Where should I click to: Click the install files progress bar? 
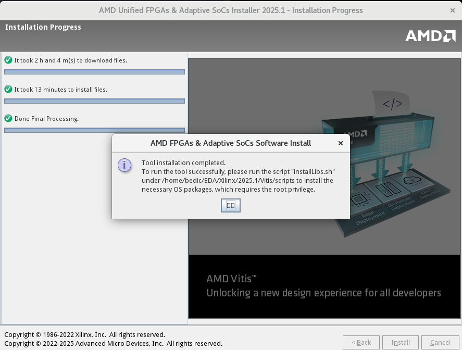coord(94,101)
